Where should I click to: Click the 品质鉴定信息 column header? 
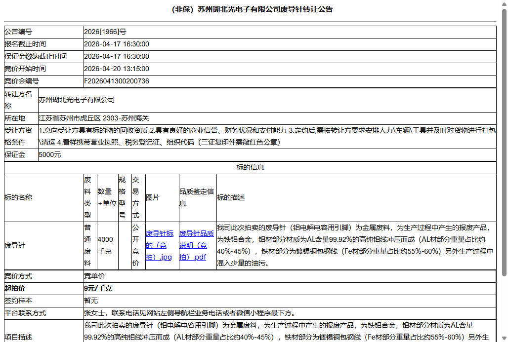(x=198, y=198)
